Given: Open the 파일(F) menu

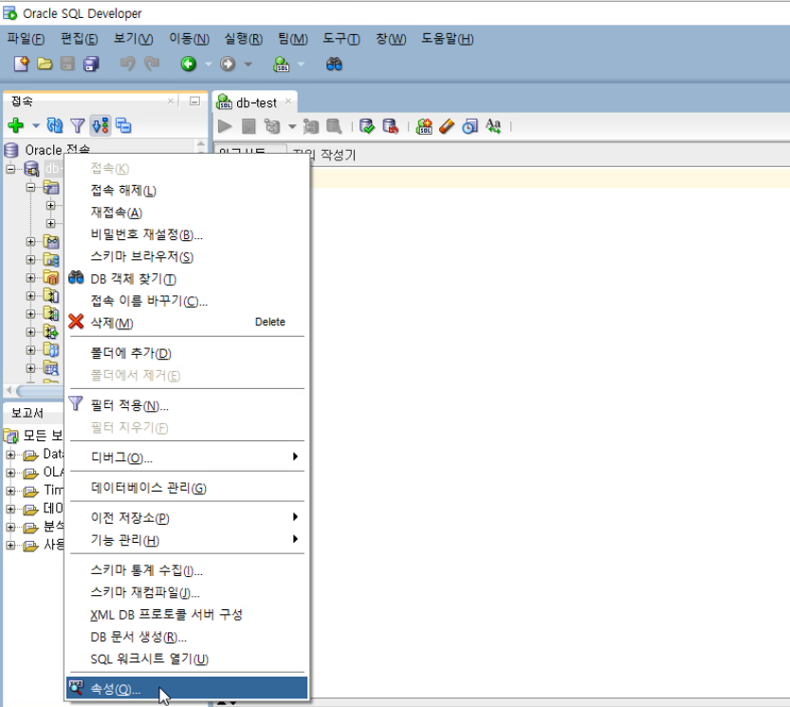Looking at the screenshot, I should coord(26,39).
